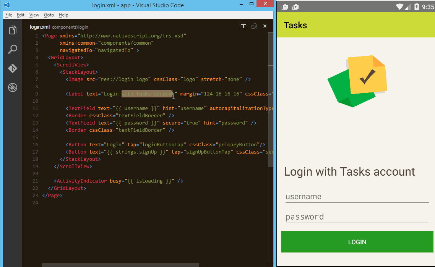This screenshot has height=267, width=435.
Task: Tap the cellular signal icon in status bar
Action: coord(407,7)
